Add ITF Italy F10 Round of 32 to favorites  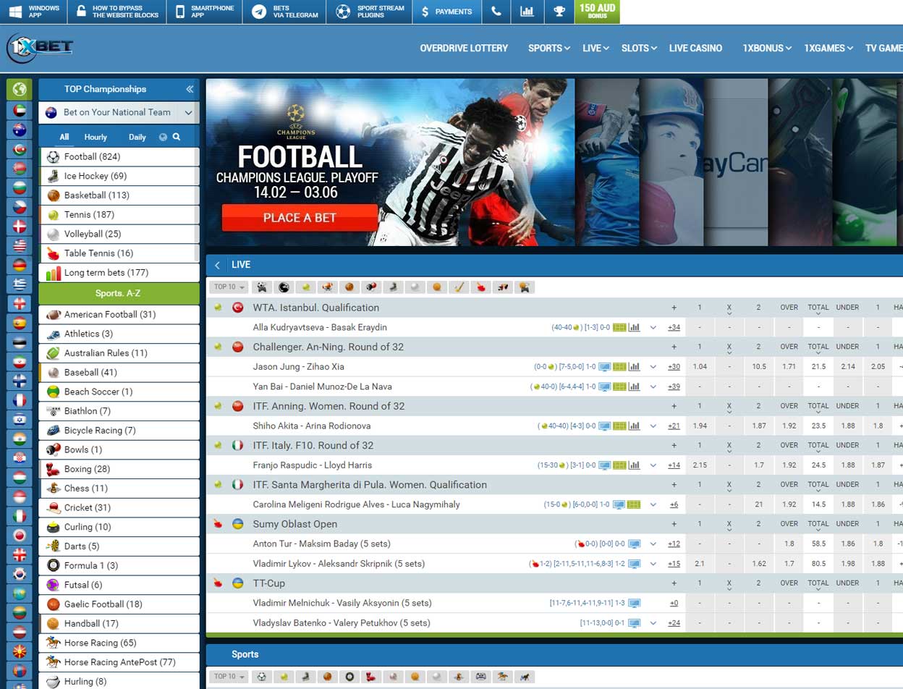674,445
